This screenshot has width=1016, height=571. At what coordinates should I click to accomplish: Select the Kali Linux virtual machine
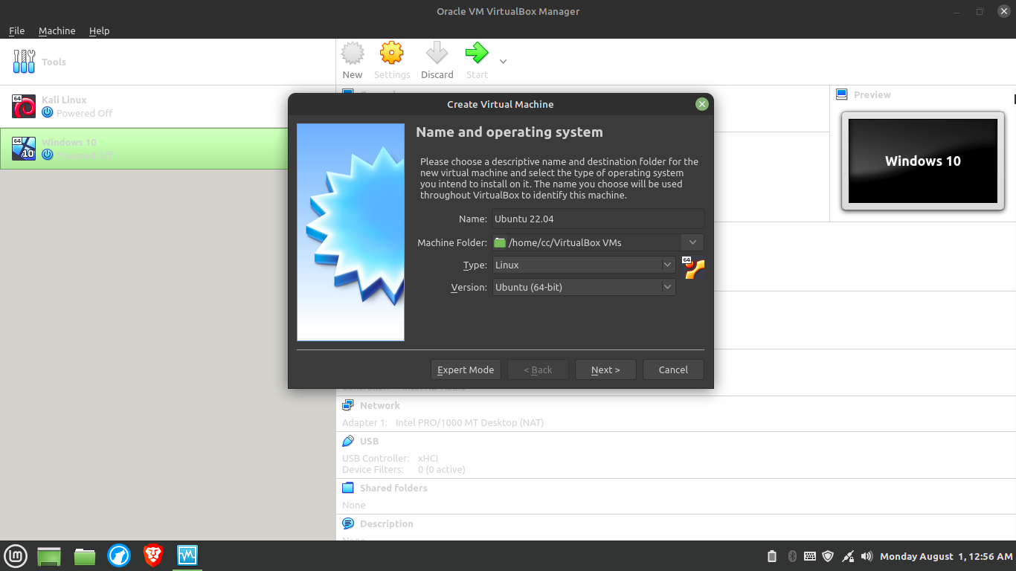[x=63, y=105]
